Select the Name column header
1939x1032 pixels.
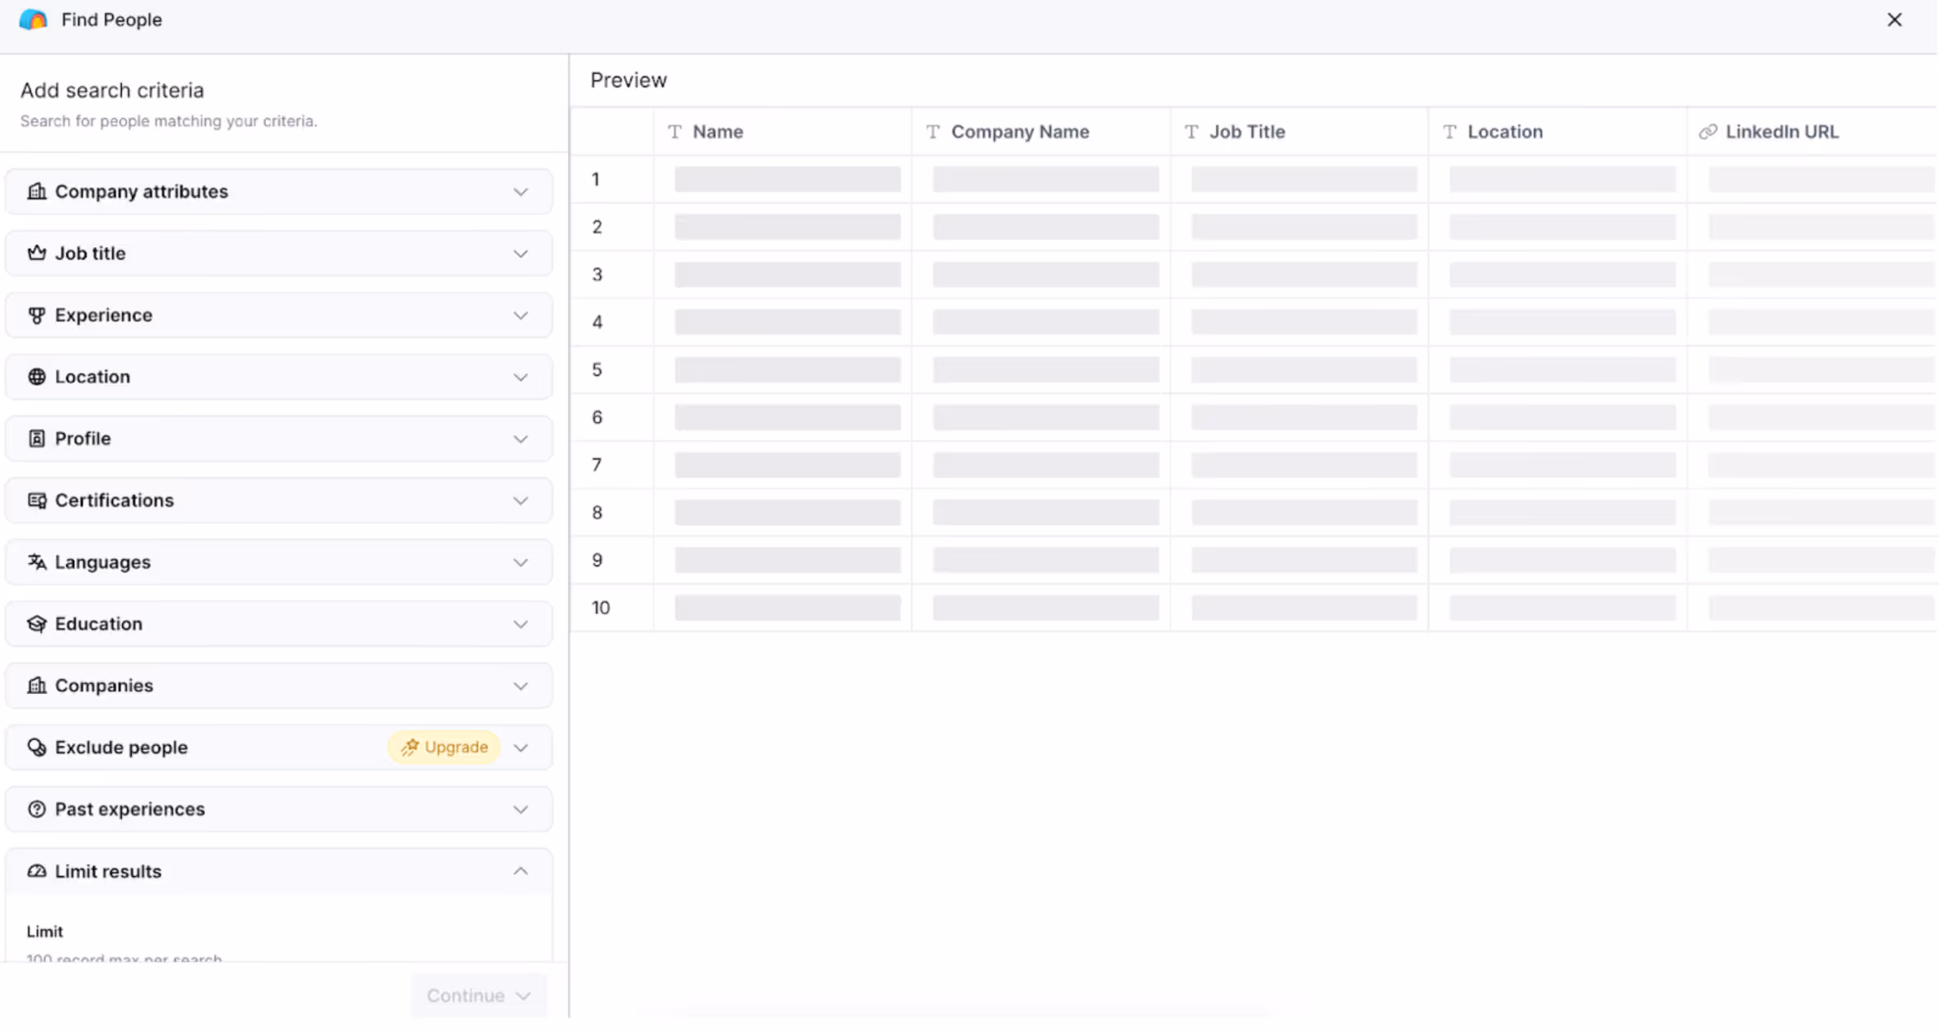click(717, 132)
